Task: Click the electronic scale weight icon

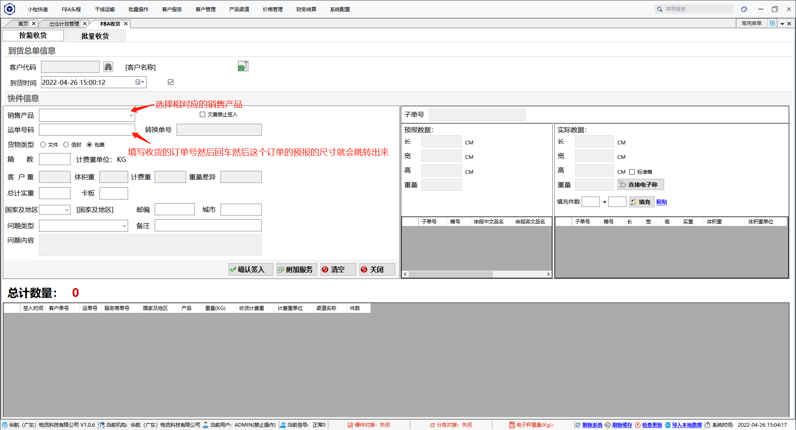Action: (x=512, y=425)
